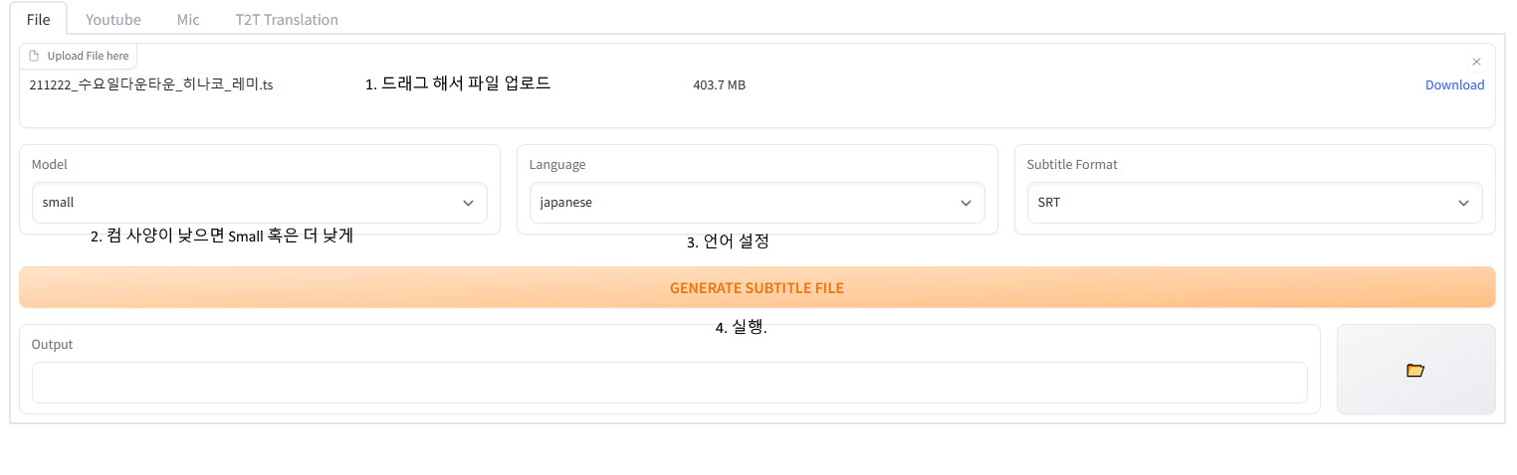Remove the uploaded file with X icon
The width and height of the screenshot is (1517, 475).
point(1476,62)
